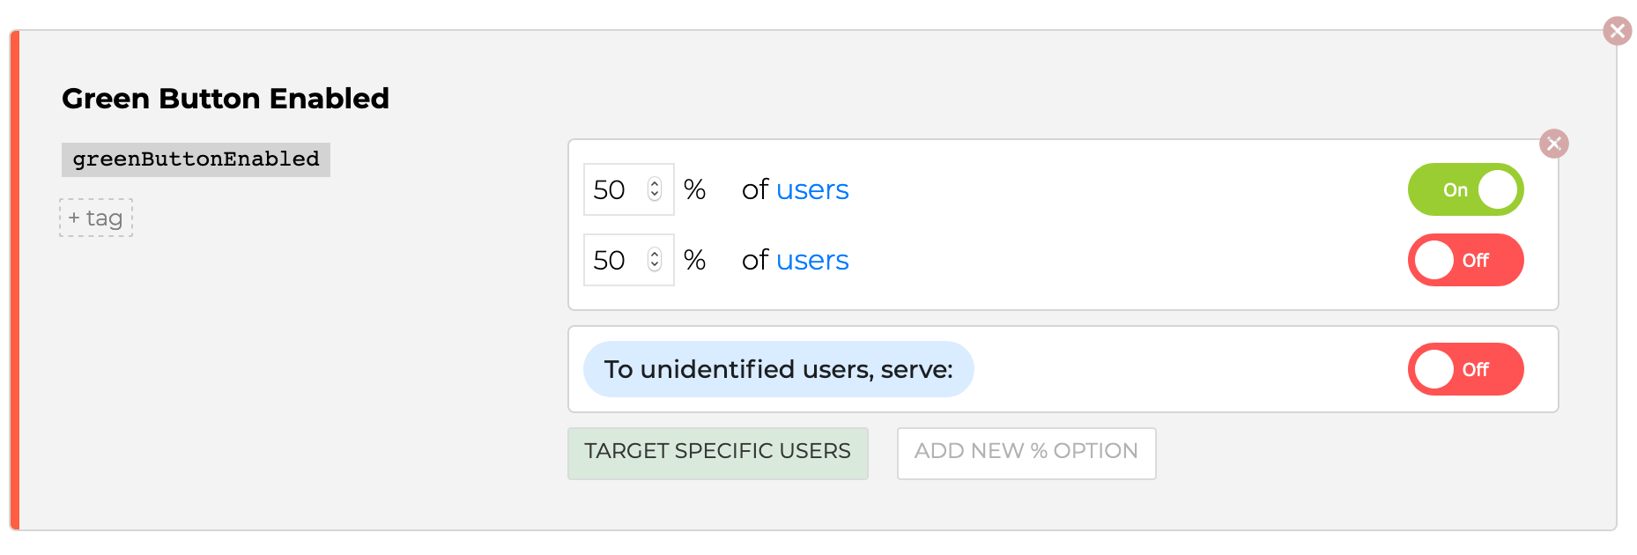Screen dimensions: 1637x555
Task: Close the Green Button Enabled dialog
Action: pyautogui.click(x=1618, y=30)
